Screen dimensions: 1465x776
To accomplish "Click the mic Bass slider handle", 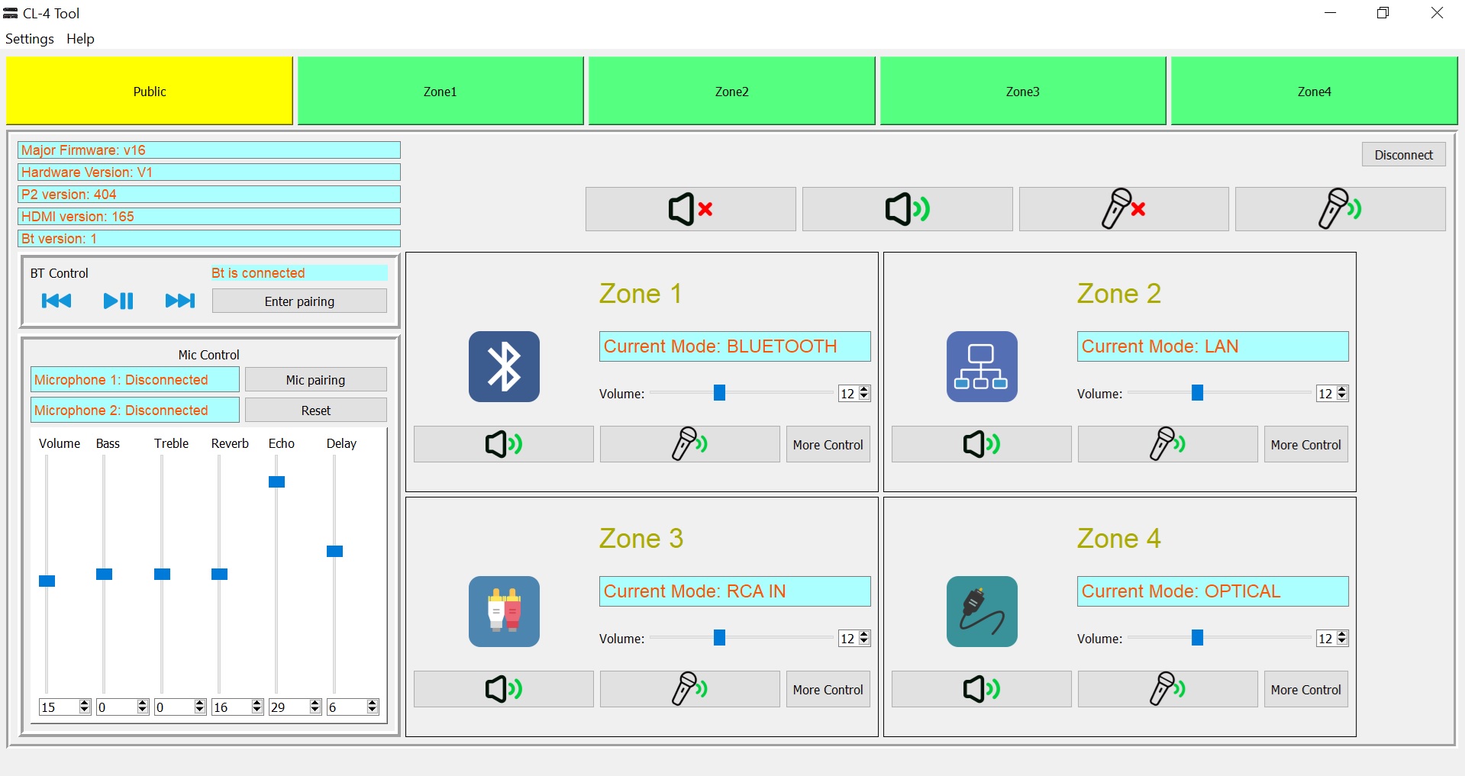I will point(104,574).
